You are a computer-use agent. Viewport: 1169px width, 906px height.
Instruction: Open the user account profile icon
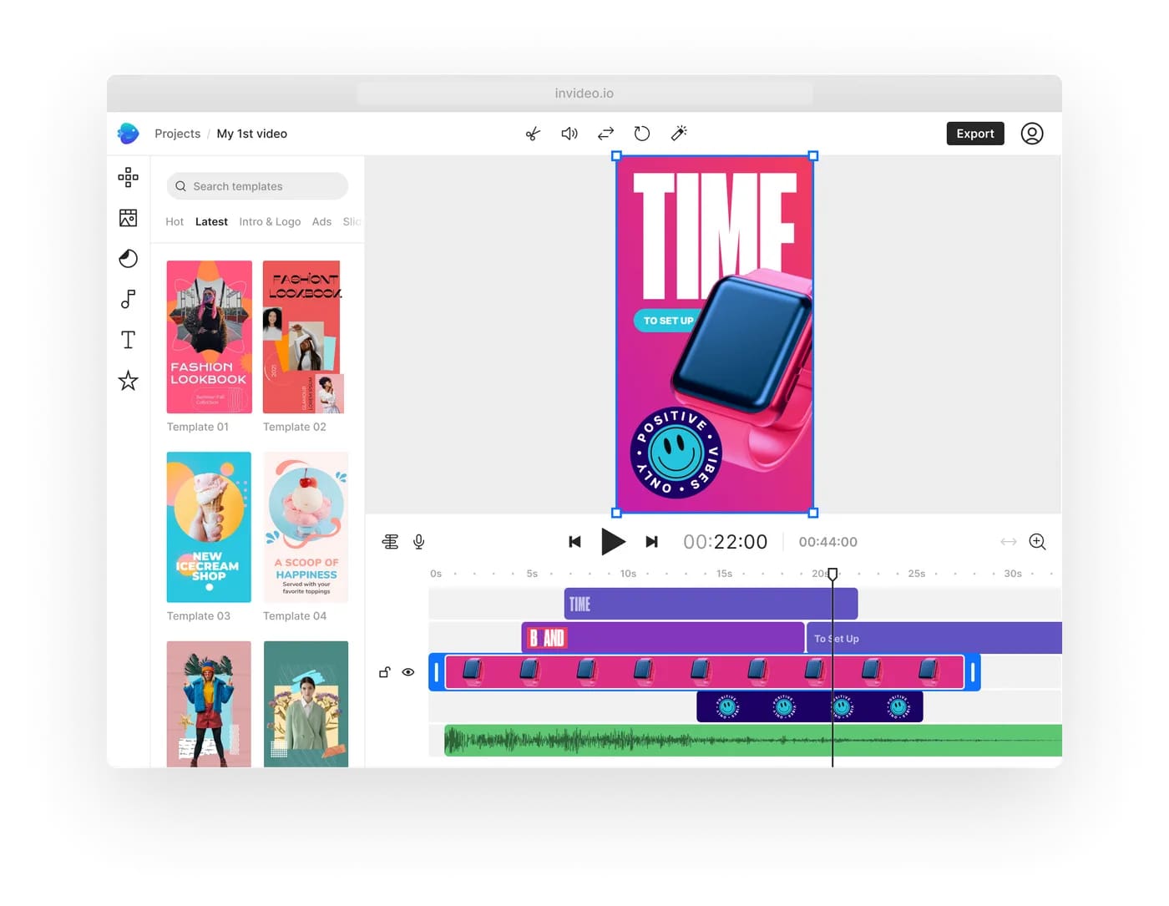click(x=1032, y=134)
